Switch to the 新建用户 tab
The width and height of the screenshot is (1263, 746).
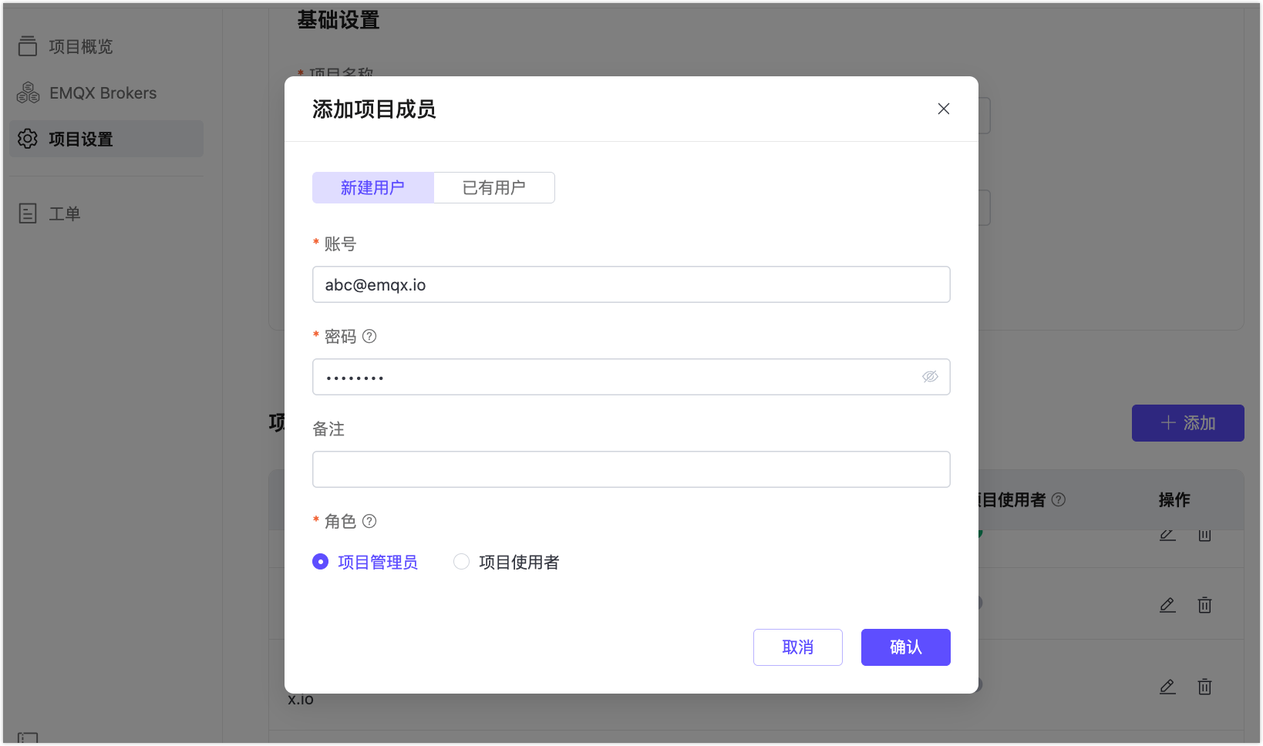[372, 188]
